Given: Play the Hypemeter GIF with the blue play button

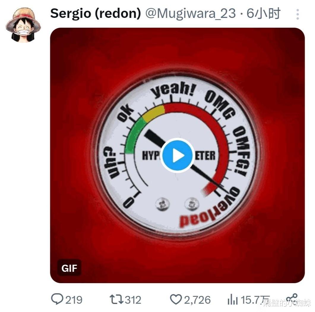Looking at the screenshot, I should click(177, 155).
